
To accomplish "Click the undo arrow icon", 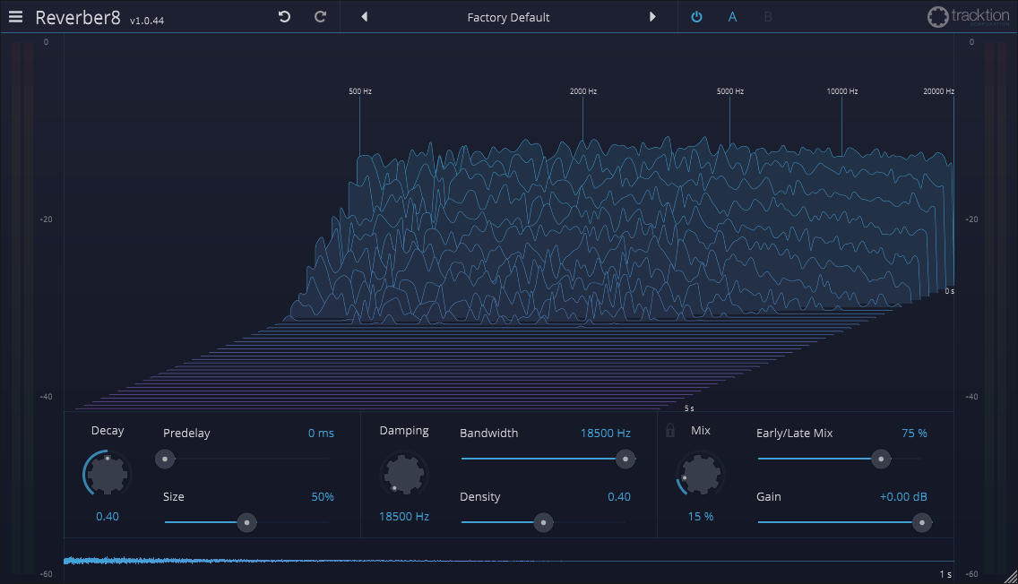I will (x=284, y=17).
